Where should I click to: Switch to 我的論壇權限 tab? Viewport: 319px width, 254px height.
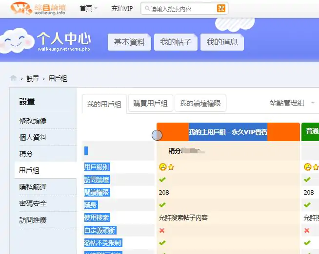pos(200,103)
